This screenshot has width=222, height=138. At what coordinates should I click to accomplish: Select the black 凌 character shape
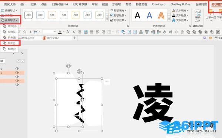tap(153, 103)
